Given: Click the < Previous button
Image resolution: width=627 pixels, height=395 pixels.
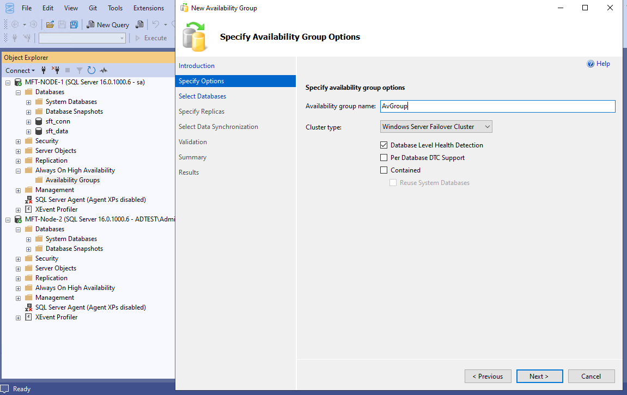Looking at the screenshot, I should 488,376.
